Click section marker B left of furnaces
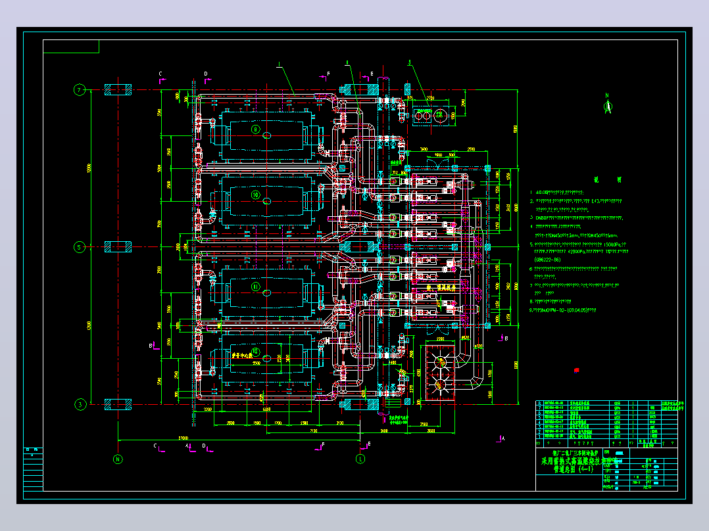Screen dimensions: 709x531 [154, 346]
